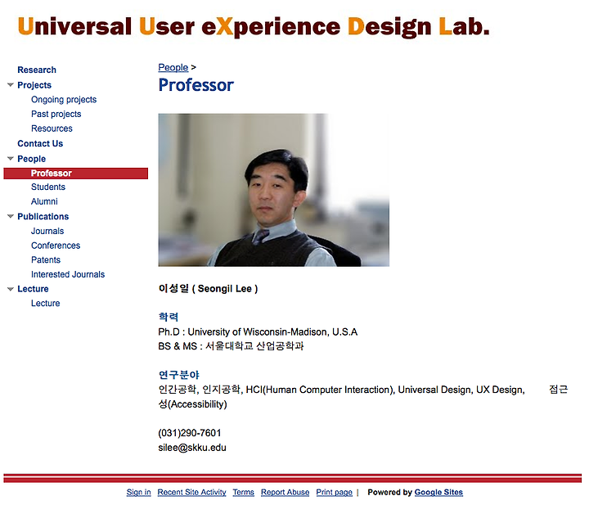Go to Ongoing projects
This screenshot has height=505, width=589.
point(64,100)
